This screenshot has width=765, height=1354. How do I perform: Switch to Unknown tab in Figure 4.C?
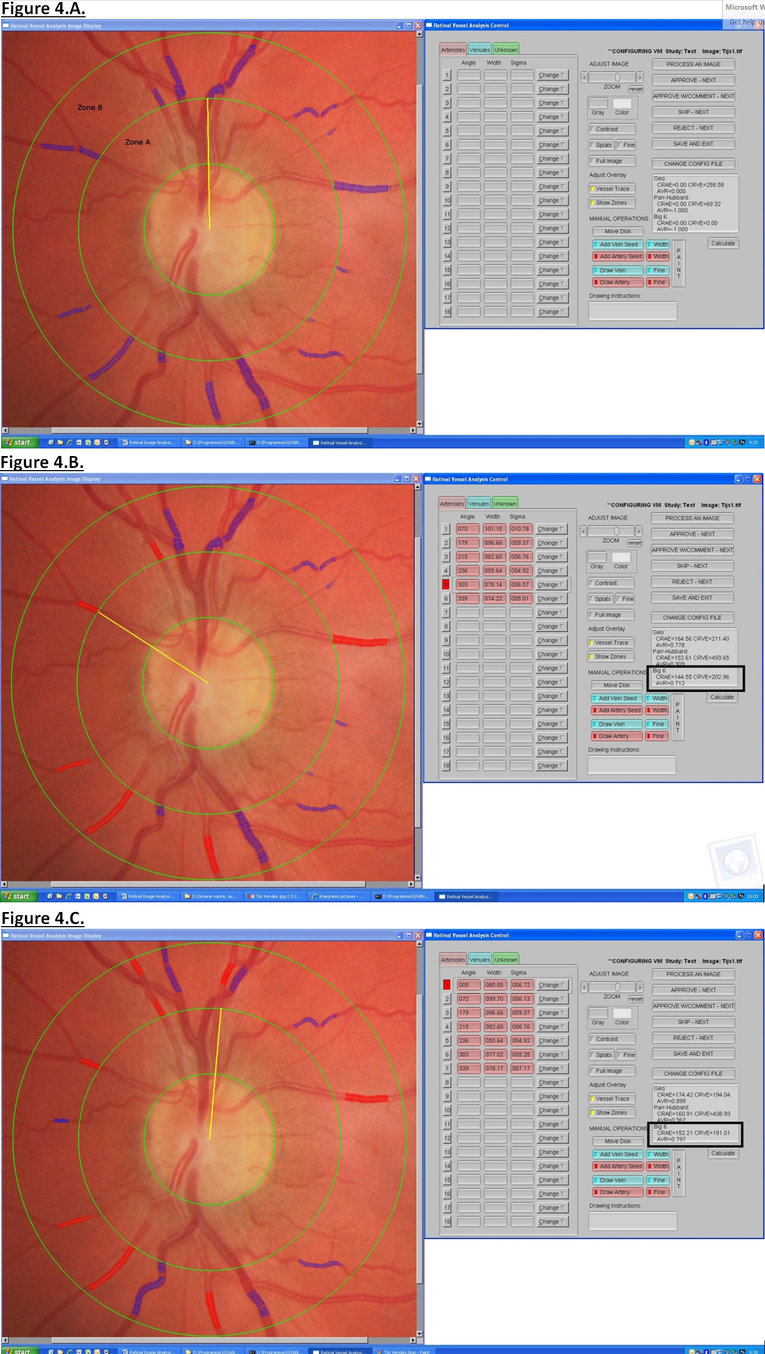(506, 960)
